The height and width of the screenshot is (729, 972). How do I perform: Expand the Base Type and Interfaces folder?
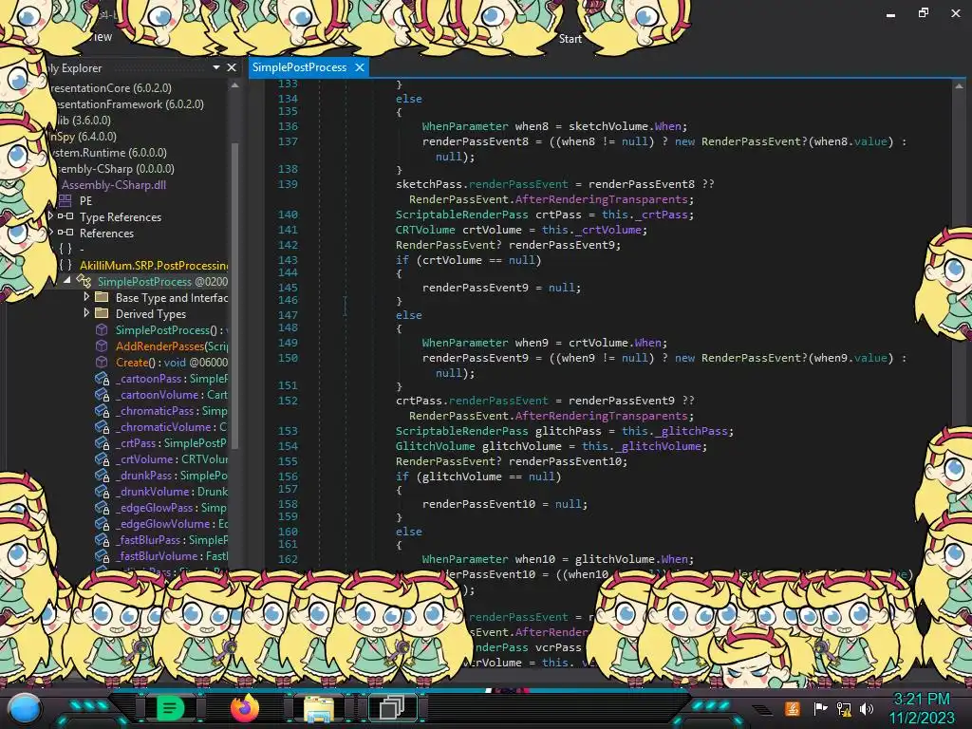pos(86,297)
